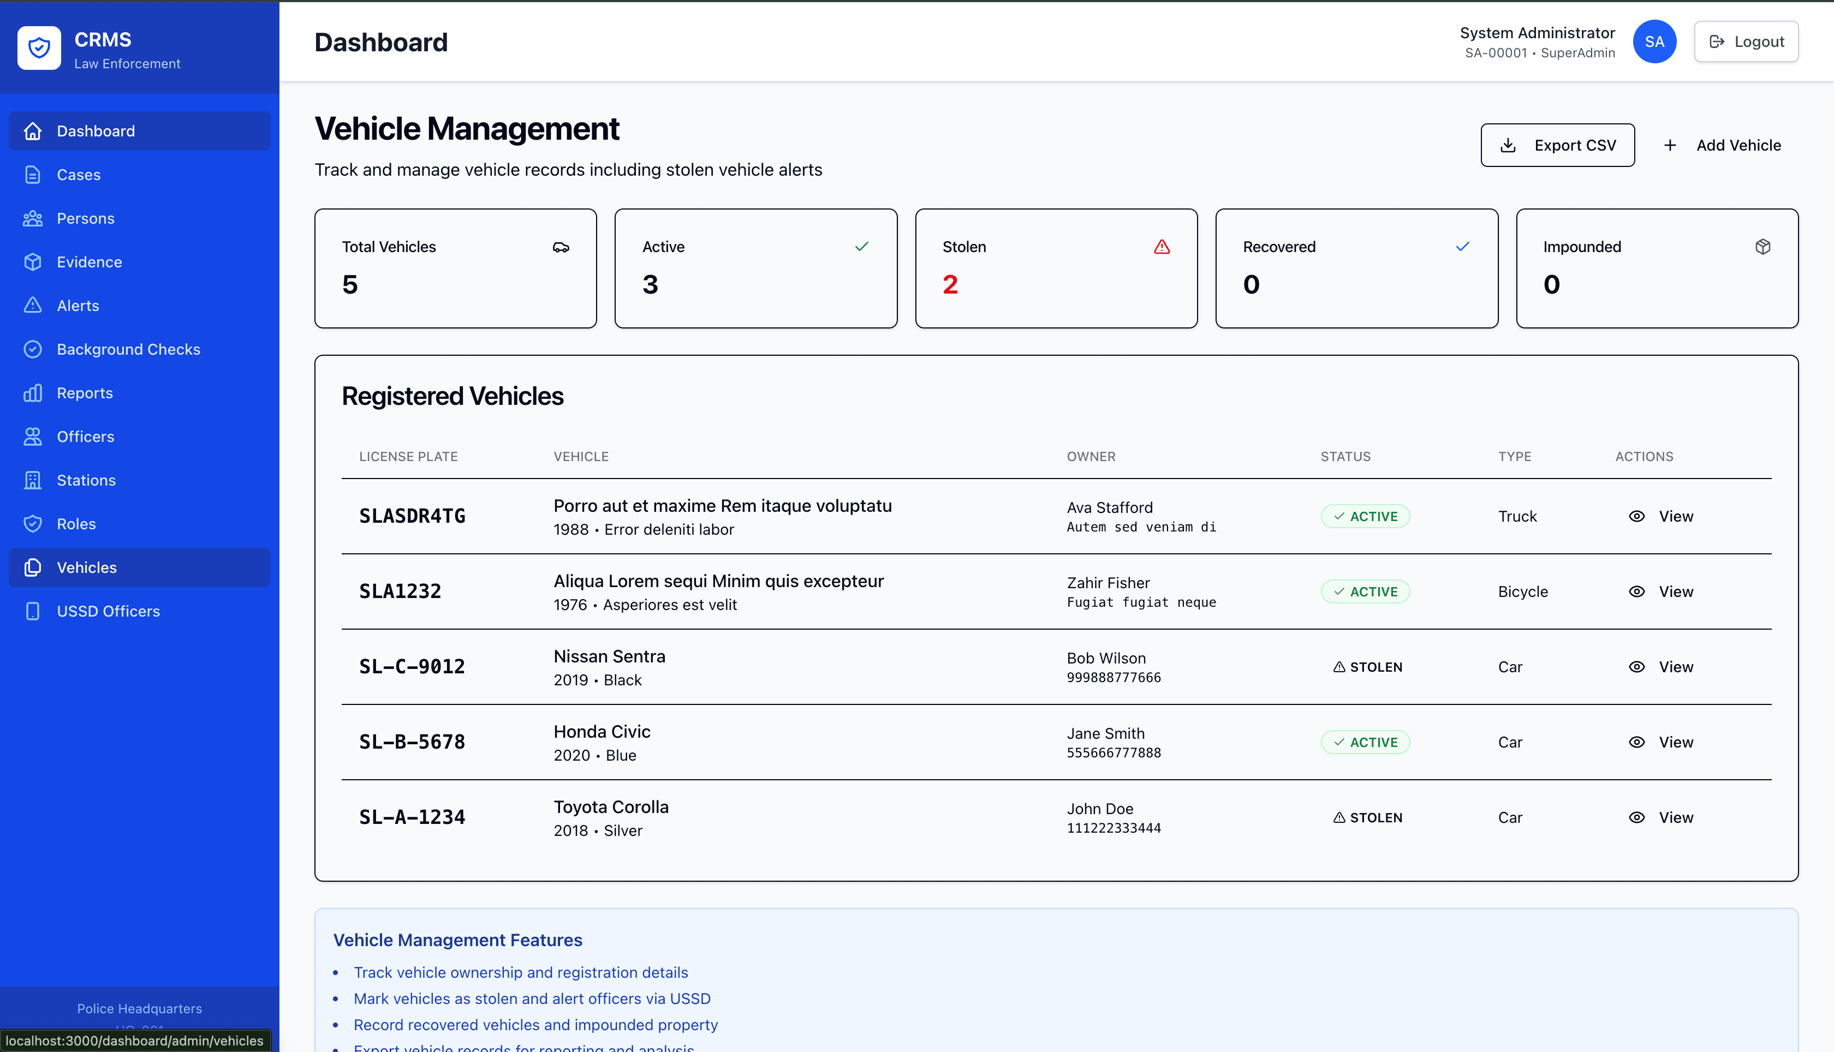Click the Roles shield icon
Viewport: 1834px width, 1052px height.
[33, 524]
